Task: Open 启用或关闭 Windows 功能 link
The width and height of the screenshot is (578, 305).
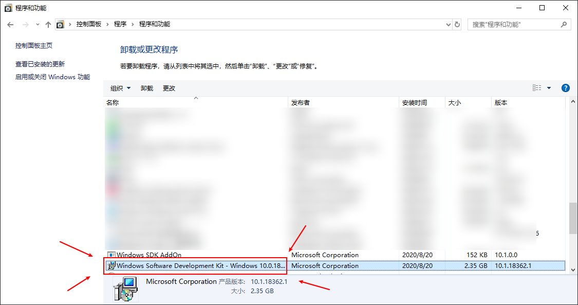Action: coord(52,77)
